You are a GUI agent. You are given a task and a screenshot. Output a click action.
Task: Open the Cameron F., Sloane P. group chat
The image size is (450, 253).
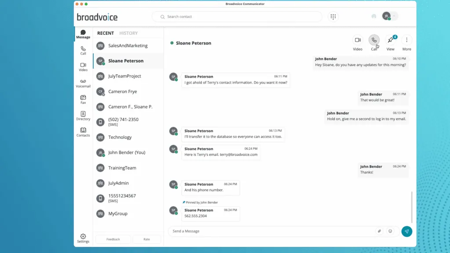click(128, 107)
